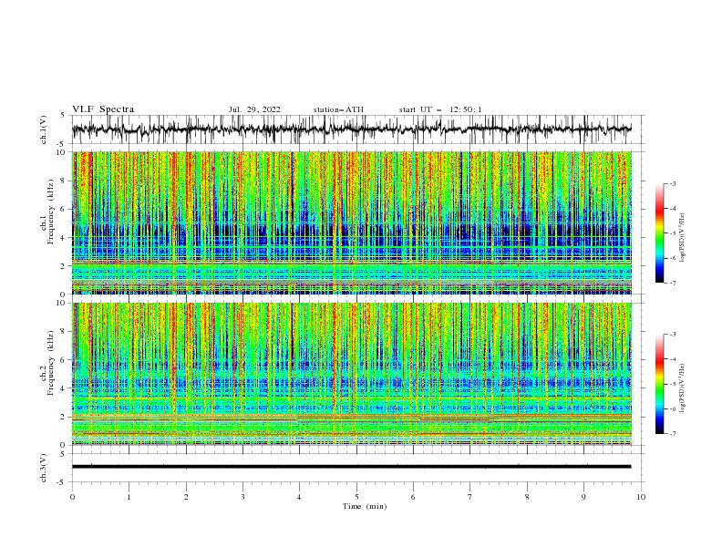Click the 'start UT = 12:50:1' text
This screenshot has height=558, width=722.
point(440,109)
